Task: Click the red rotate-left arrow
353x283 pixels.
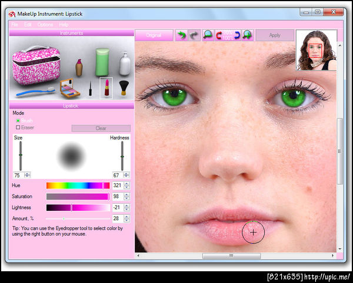Action: click(219, 35)
